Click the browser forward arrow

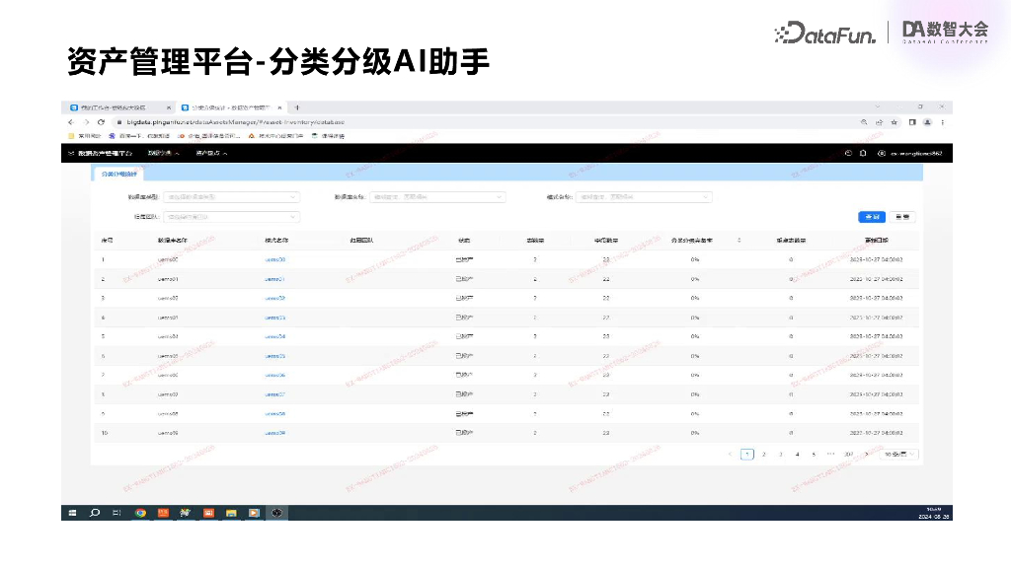click(86, 122)
